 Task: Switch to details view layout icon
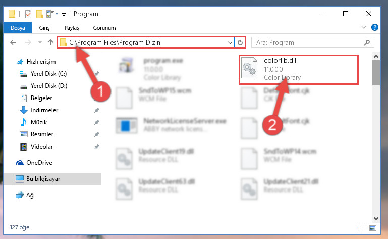click(x=362, y=228)
